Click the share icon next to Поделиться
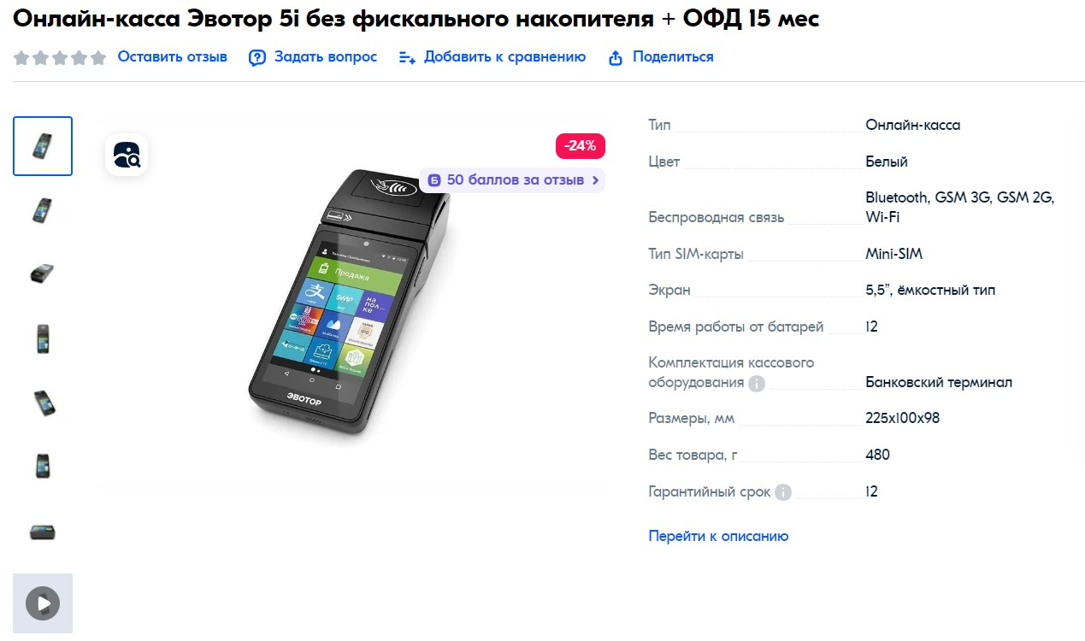 (615, 58)
